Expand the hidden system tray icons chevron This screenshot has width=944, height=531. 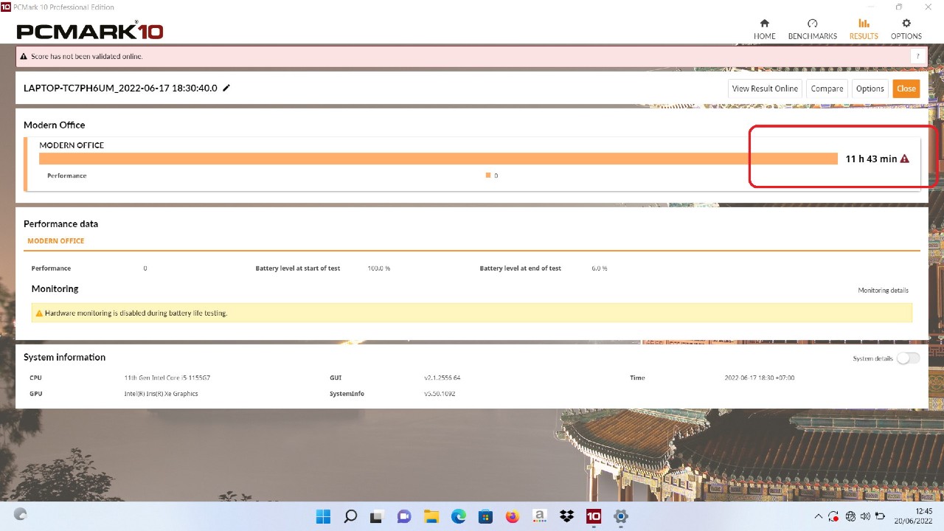[818, 516]
